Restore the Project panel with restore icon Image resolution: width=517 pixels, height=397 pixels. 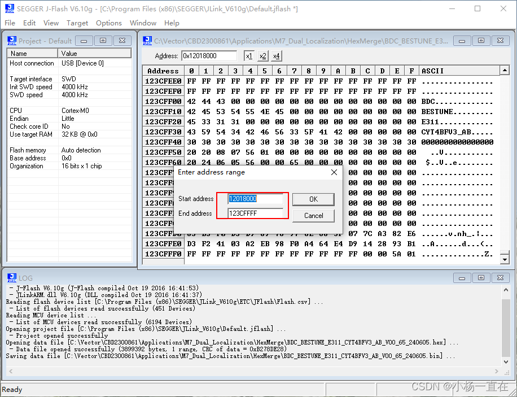103,40
